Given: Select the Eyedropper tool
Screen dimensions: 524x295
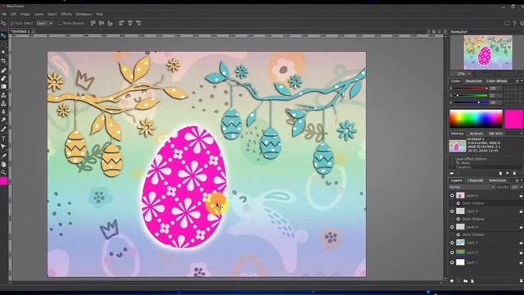Looking at the screenshot, I should tap(3, 156).
